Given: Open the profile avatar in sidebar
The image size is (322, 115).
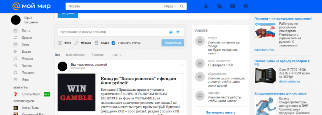Looking at the screenshot, I should click(15, 20).
